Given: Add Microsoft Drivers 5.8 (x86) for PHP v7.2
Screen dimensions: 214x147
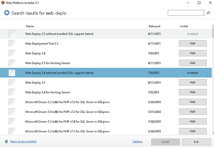Looking at the screenshot, I should 193,112.
